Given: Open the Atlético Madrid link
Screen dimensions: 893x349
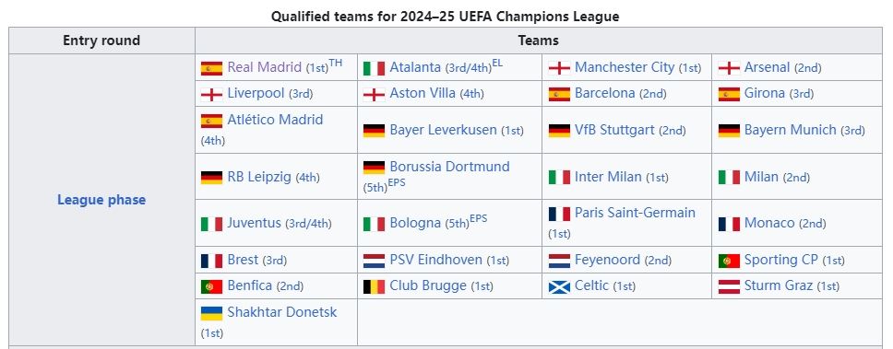Looking at the screenshot, I should [x=275, y=120].
